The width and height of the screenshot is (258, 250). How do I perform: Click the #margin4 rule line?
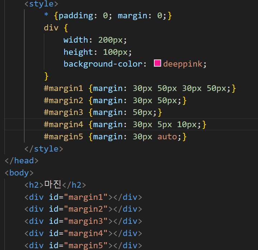click(125, 125)
